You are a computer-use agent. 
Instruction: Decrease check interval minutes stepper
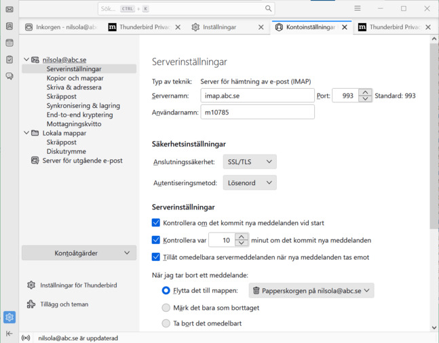(x=242, y=243)
